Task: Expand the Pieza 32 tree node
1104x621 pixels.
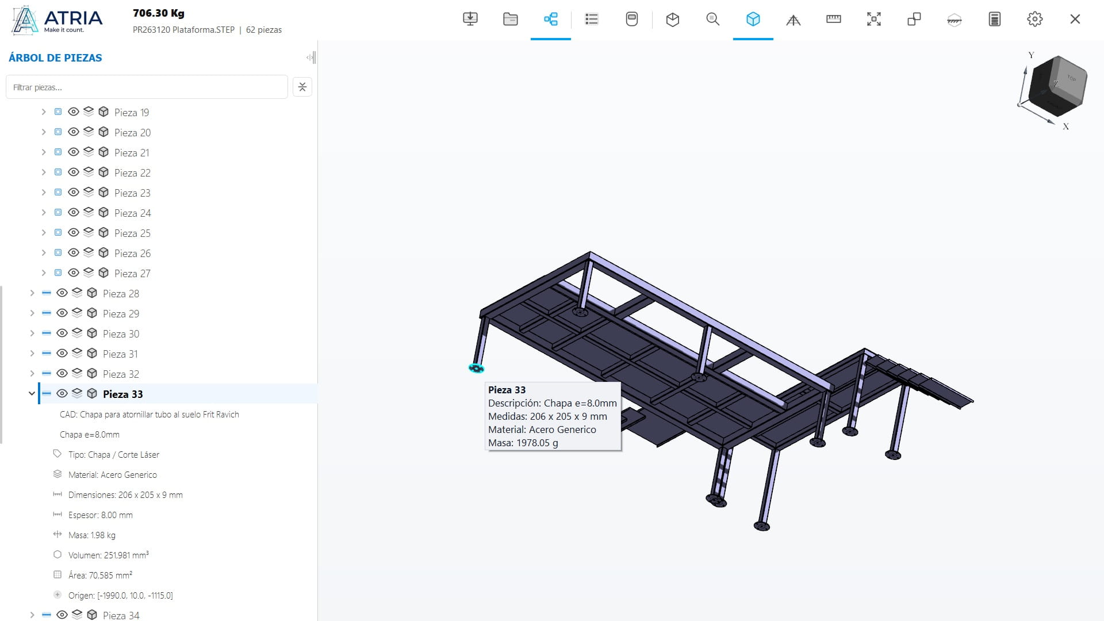Action: point(32,373)
